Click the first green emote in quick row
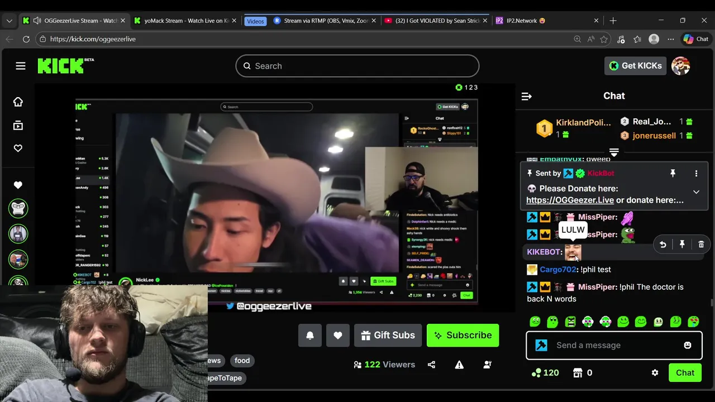This screenshot has width=715, height=402. tap(535, 322)
